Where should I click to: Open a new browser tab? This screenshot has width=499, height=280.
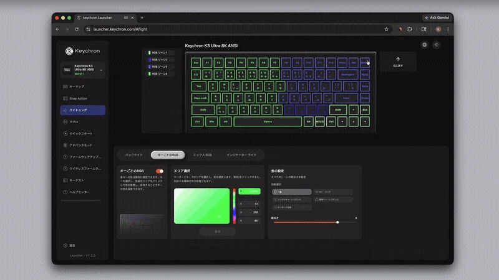coord(142,18)
